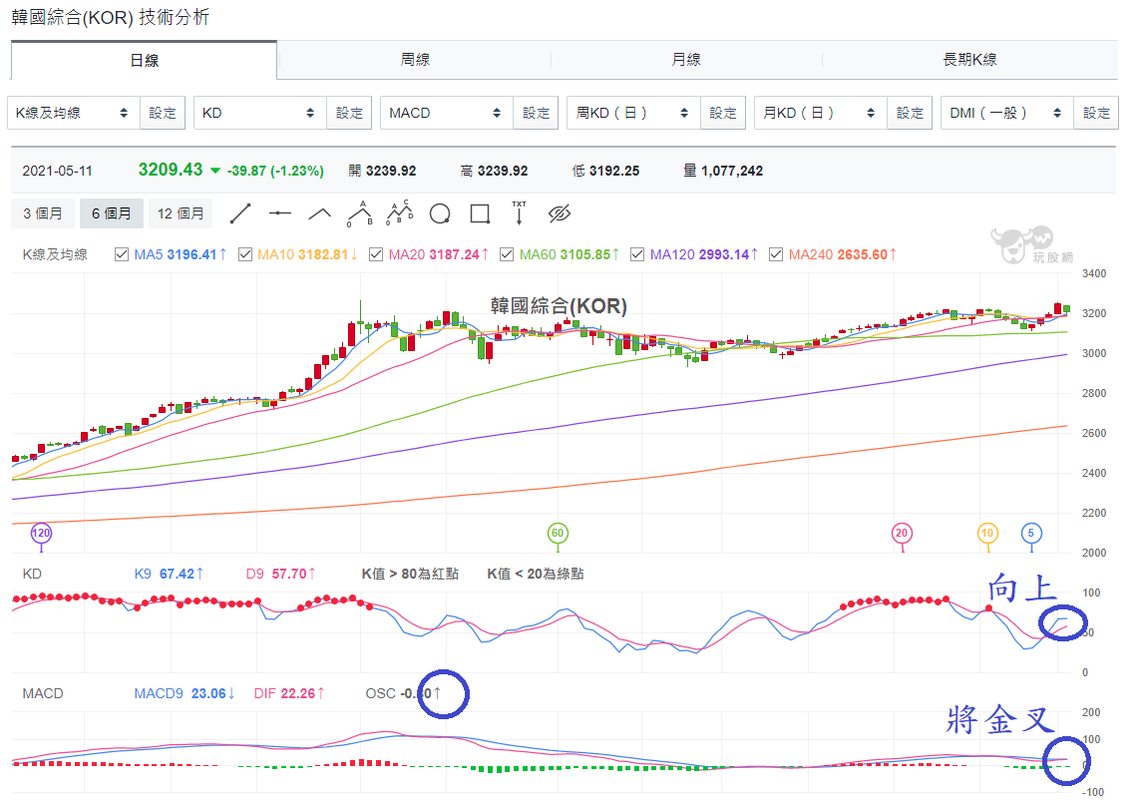
Task: Select the TXT text annotation tool
Action: point(520,212)
